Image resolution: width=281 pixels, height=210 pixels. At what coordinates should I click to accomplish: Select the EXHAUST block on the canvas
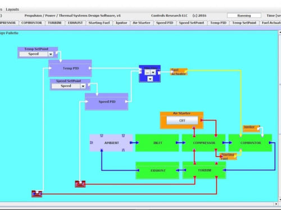point(157,170)
